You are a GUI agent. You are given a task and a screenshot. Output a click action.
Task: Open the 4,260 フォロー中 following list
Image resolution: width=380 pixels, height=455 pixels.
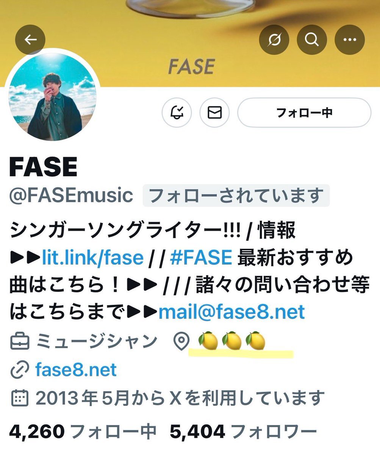83,431
